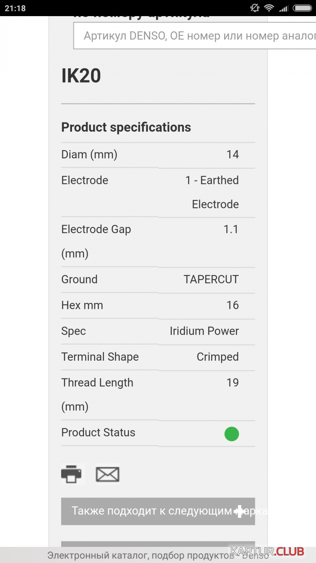Screen dimensions: 316x563
Task: Click the Product specifications heading
Action: tap(126, 127)
